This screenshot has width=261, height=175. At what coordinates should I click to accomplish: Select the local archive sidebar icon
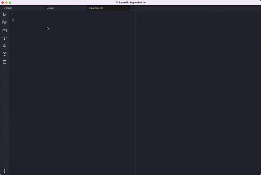coord(5,30)
